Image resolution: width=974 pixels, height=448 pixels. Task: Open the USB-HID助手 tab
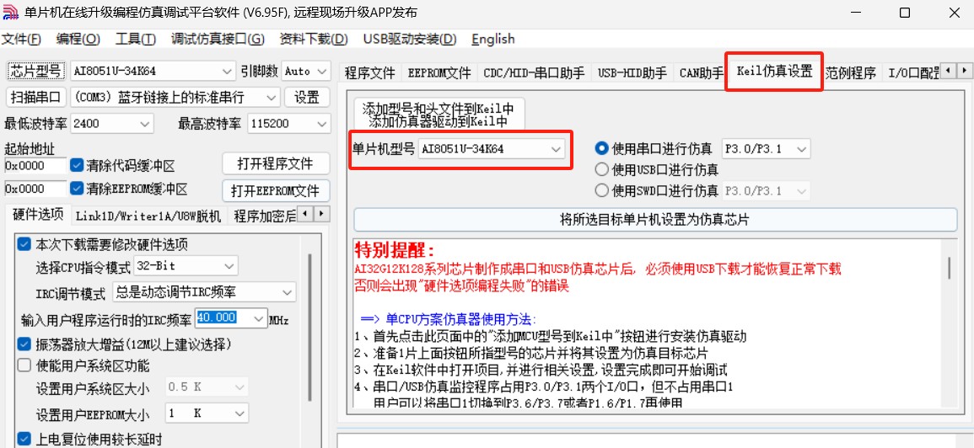point(632,73)
